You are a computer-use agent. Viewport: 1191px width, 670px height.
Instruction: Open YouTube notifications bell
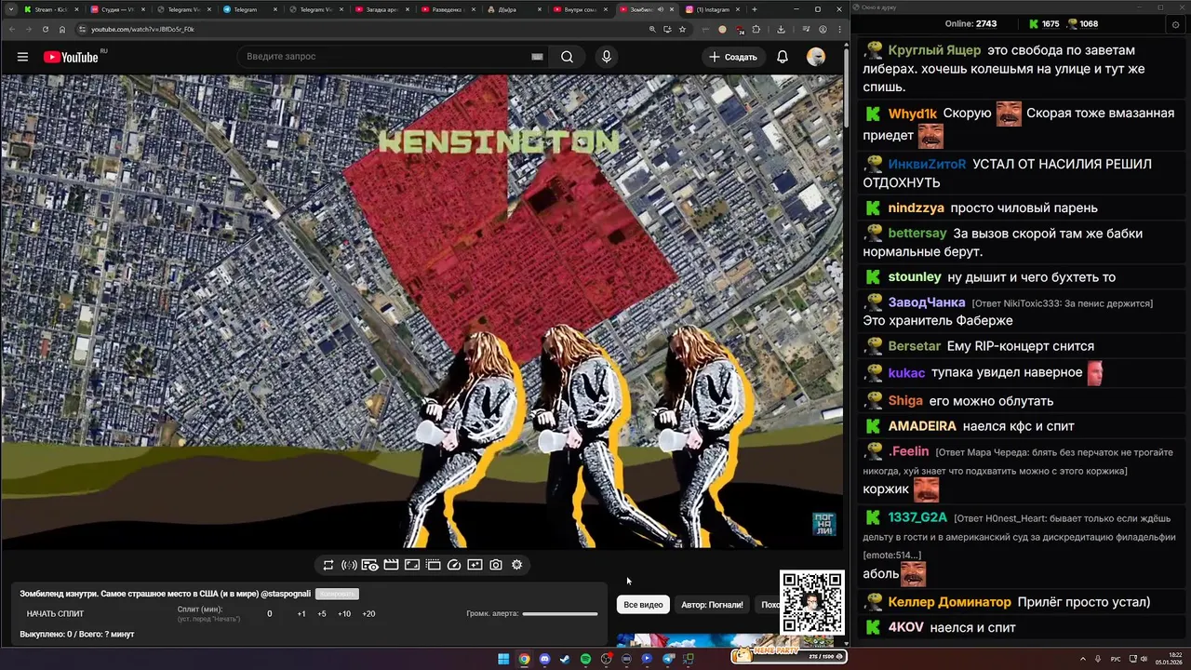[783, 57]
